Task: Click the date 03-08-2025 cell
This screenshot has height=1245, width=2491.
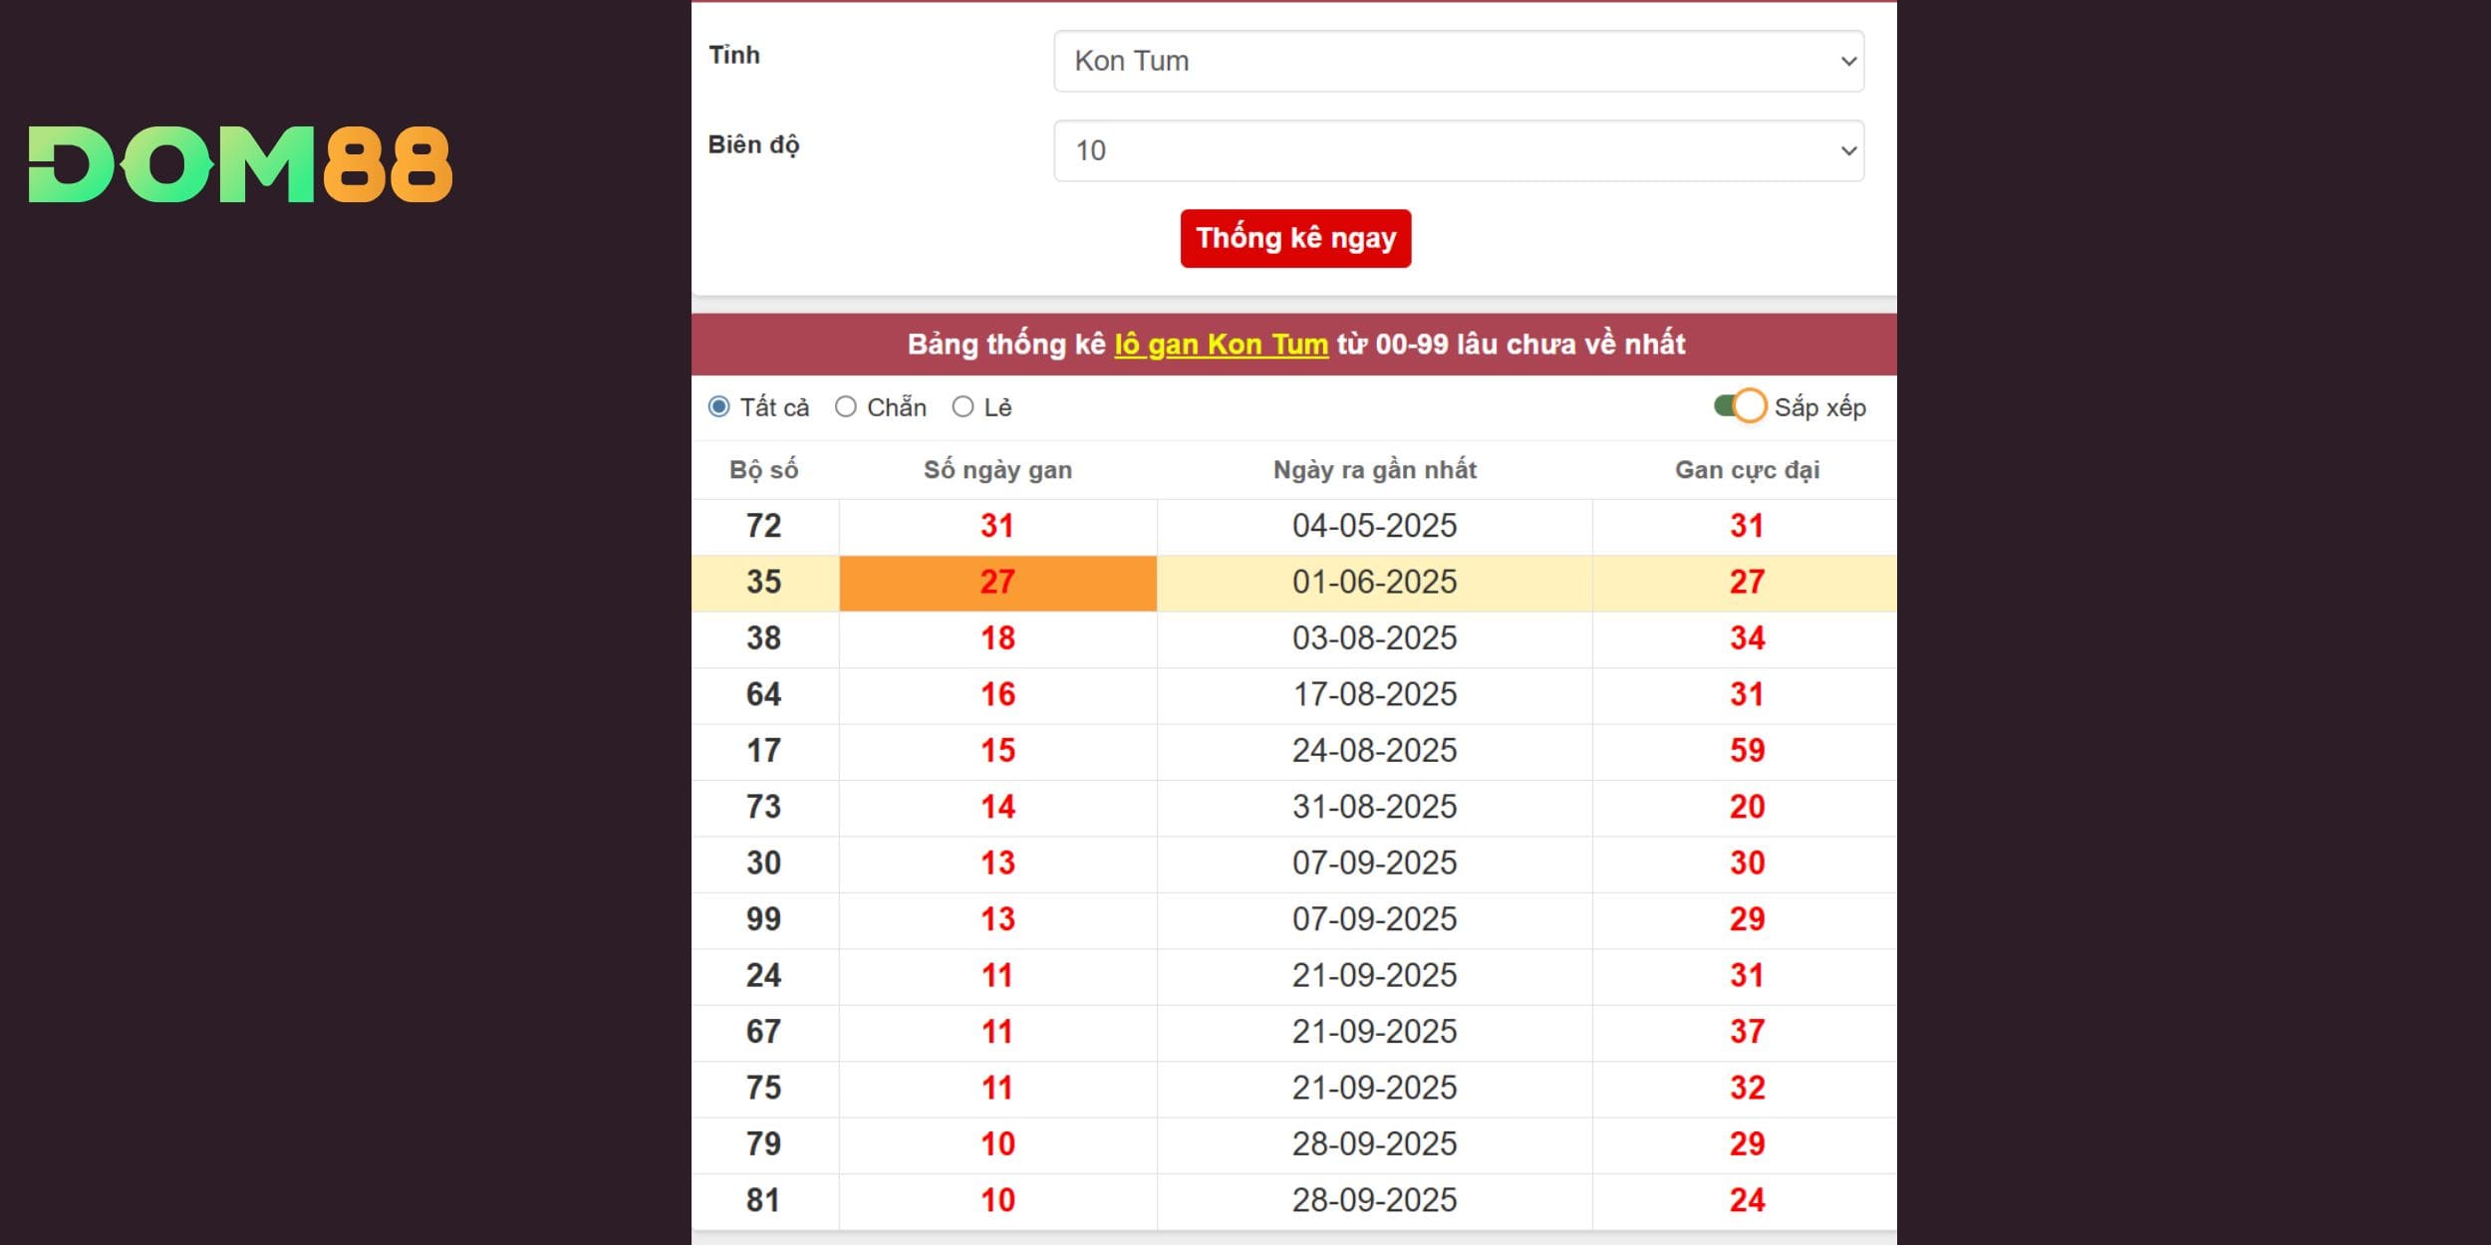Action: tap(1374, 638)
